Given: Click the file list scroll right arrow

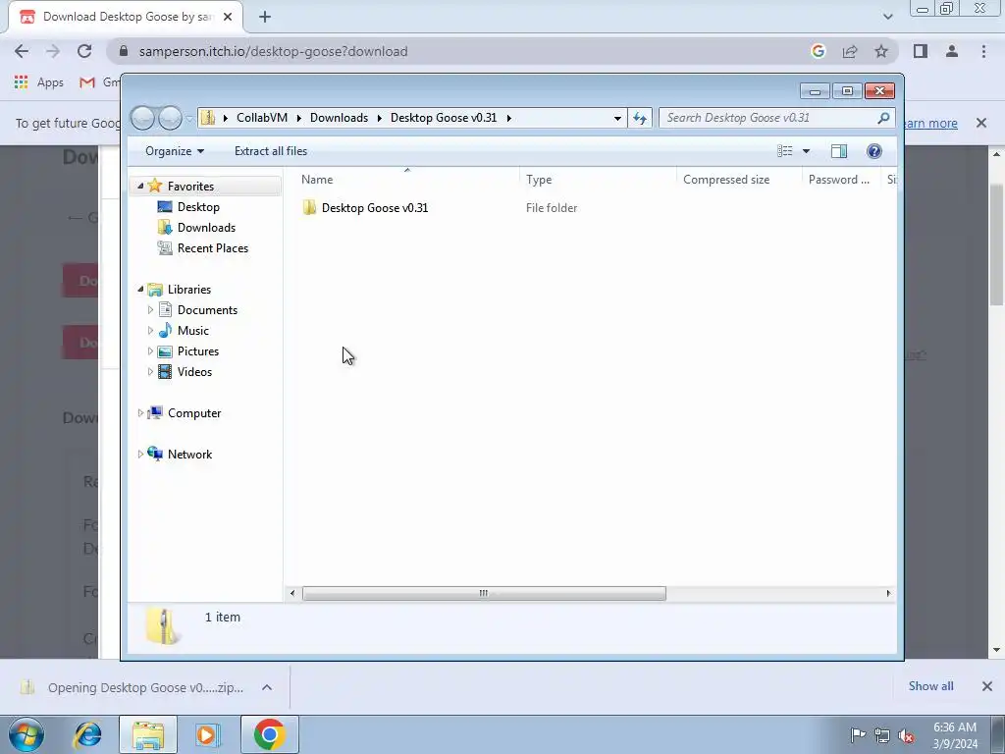Looking at the screenshot, I should click(x=888, y=594).
